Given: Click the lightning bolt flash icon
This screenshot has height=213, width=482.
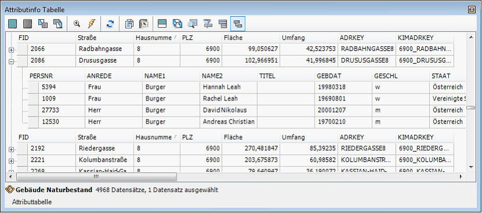Looking at the screenshot, I should click(x=92, y=24).
